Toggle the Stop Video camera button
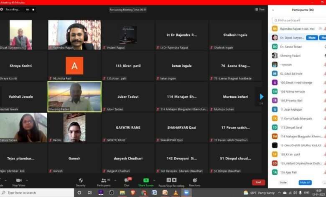 [x=19, y=181]
